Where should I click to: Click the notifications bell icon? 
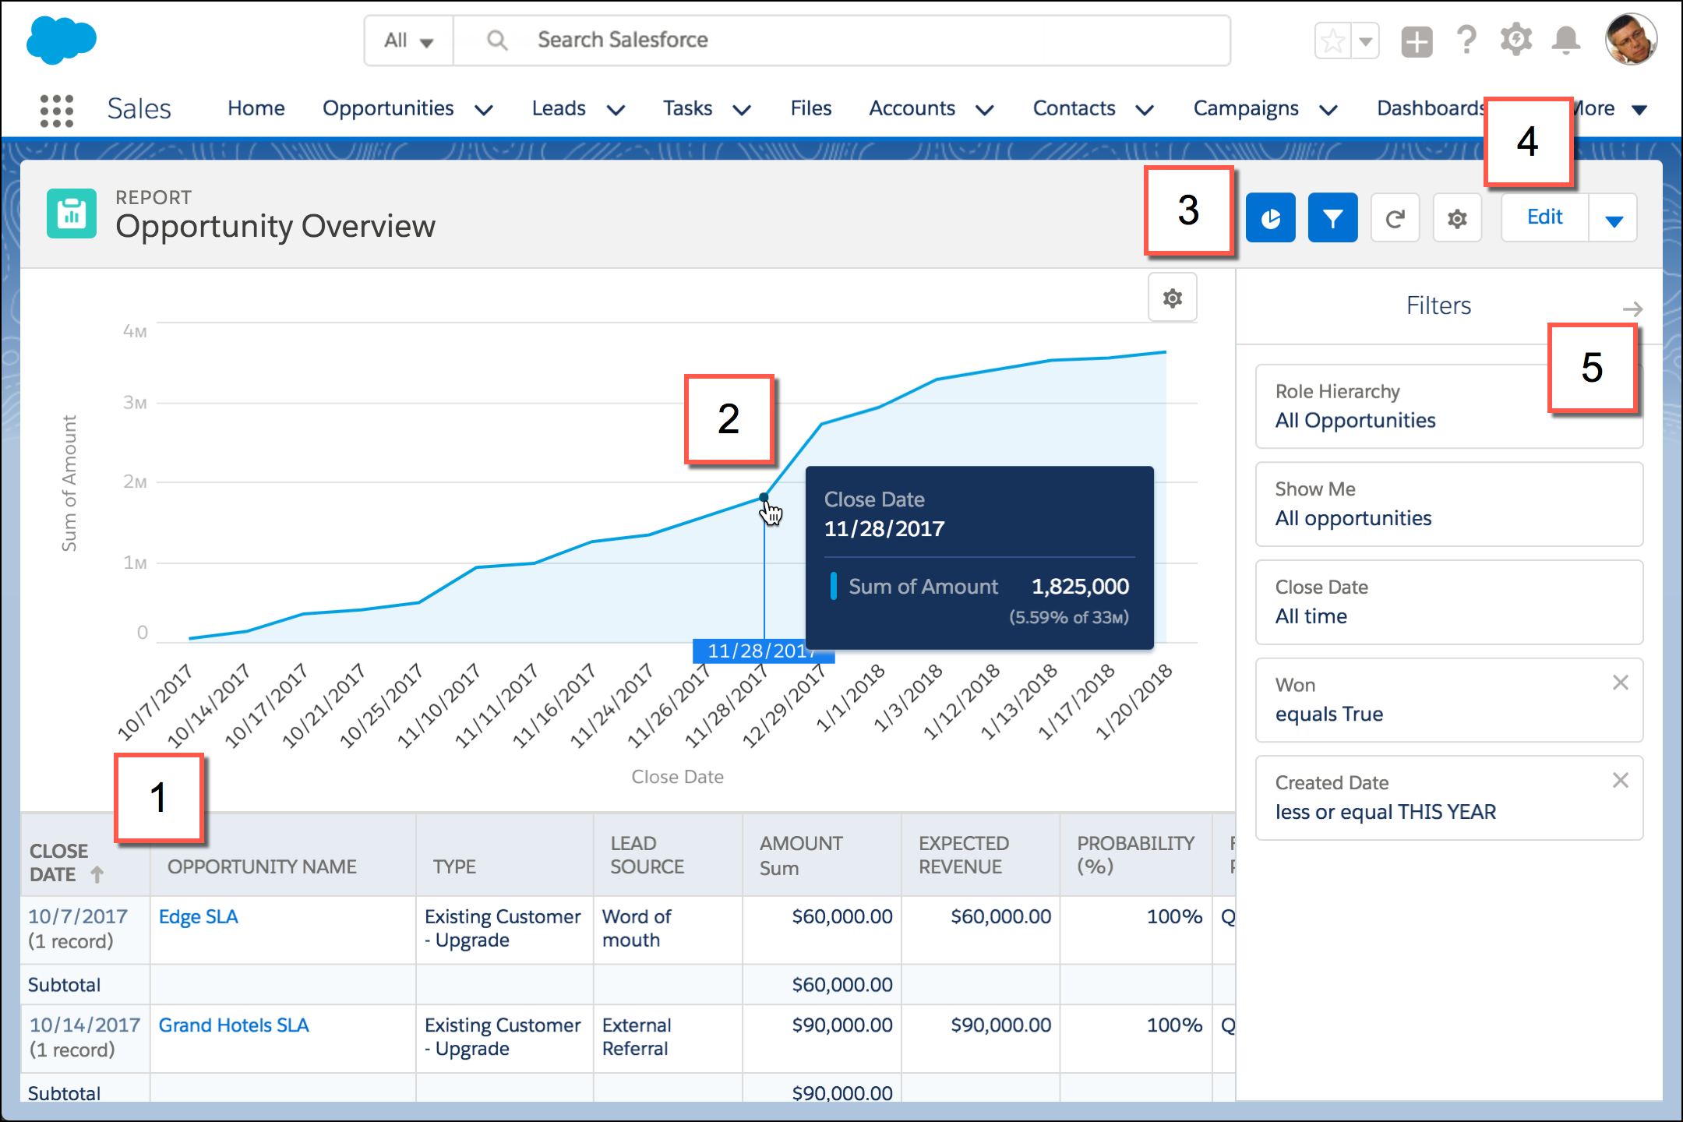[1569, 40]
